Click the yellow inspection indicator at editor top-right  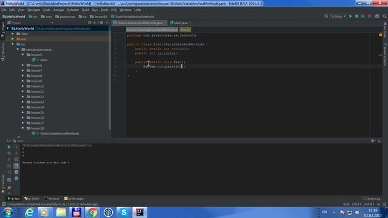(x=380, y=35)
